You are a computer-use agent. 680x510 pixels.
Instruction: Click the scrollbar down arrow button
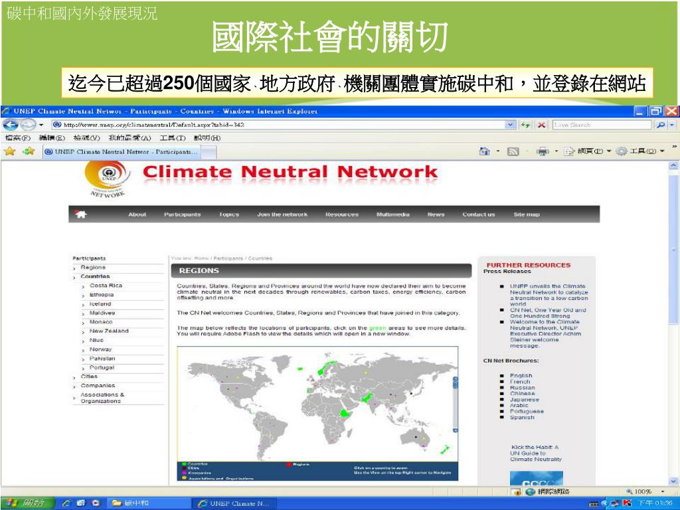(673, 481)
